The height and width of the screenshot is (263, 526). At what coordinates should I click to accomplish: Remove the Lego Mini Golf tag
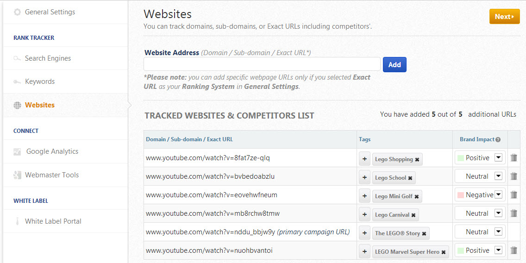click(416, 197)
